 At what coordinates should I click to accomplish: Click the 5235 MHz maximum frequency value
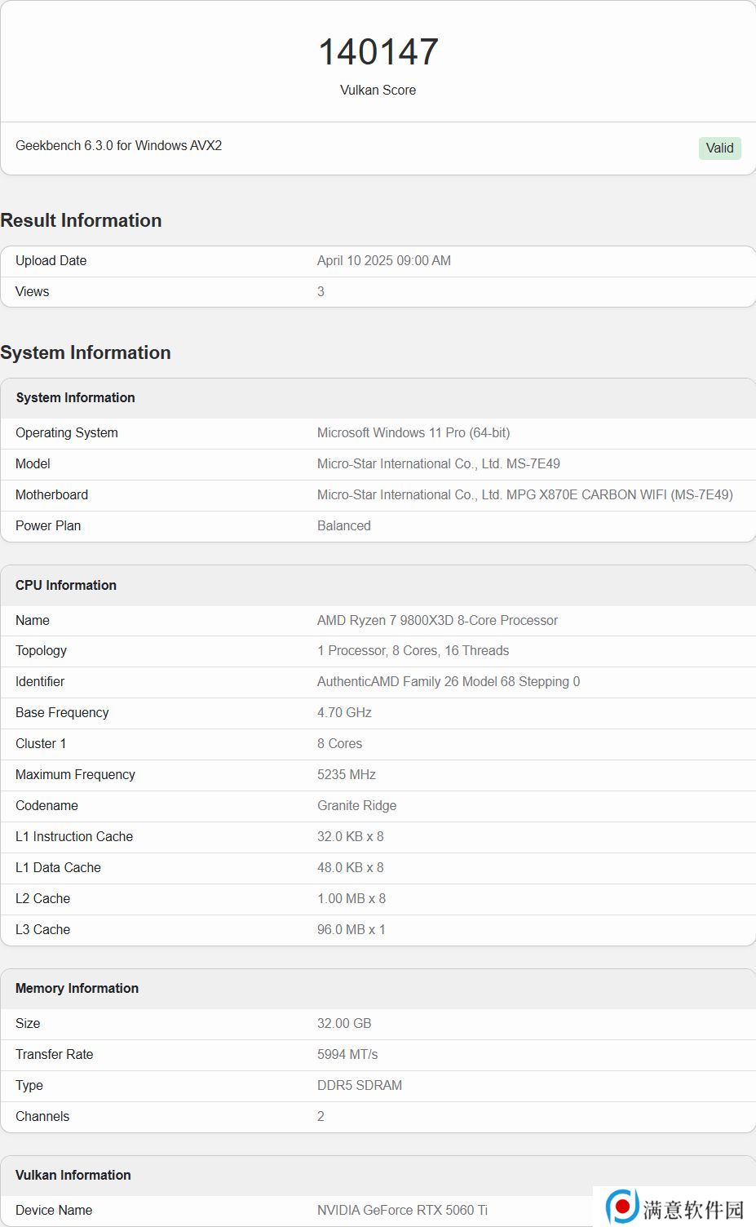coord(346,774)
